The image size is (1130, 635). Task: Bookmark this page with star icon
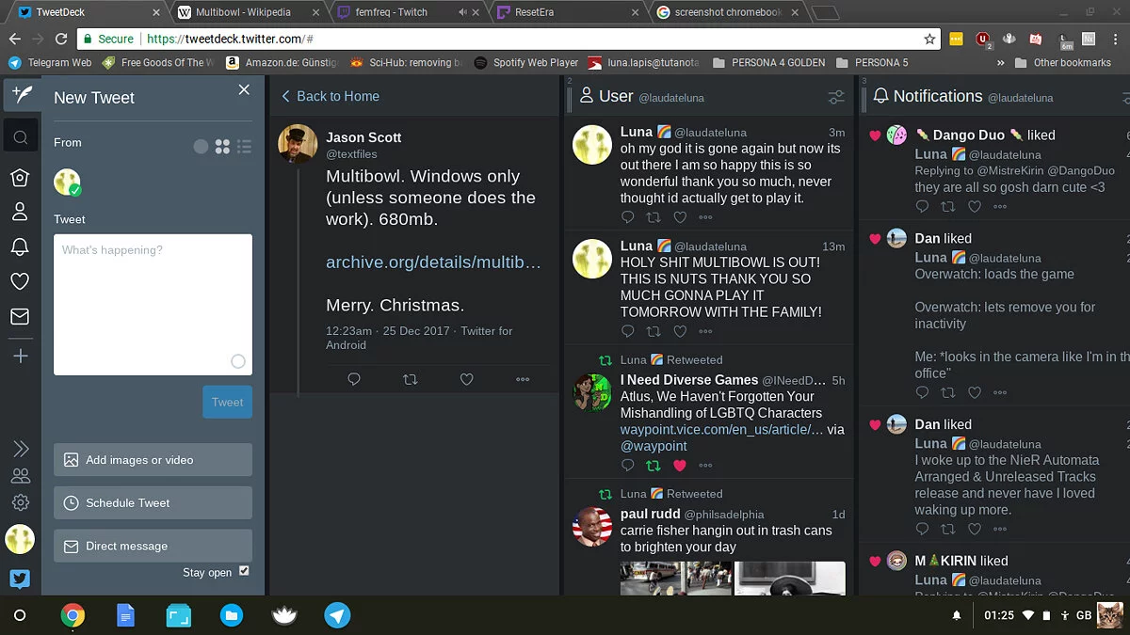pyautogui.click(x=929, y=39)
